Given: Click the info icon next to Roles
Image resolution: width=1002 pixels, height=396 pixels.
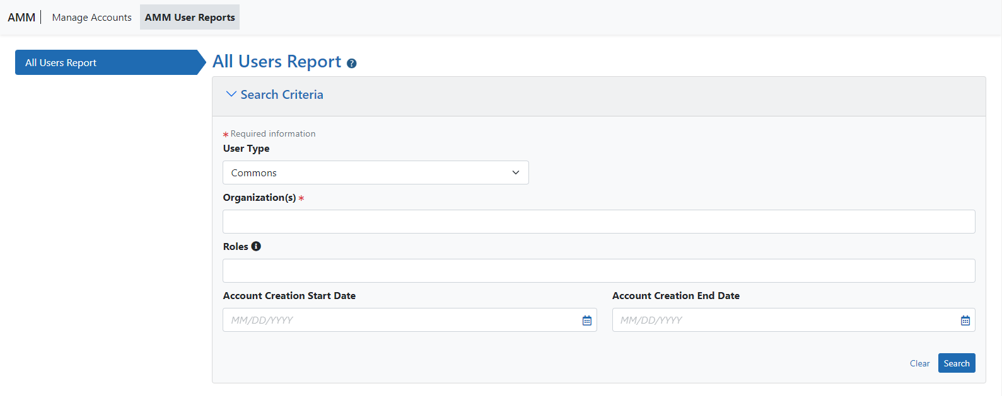Looking at the screenshot, I should pyautogui.click(x=256, y=246).
